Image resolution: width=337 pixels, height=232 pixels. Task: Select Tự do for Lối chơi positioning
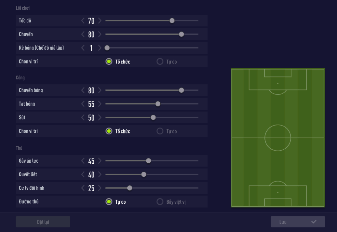coord(160,61)
